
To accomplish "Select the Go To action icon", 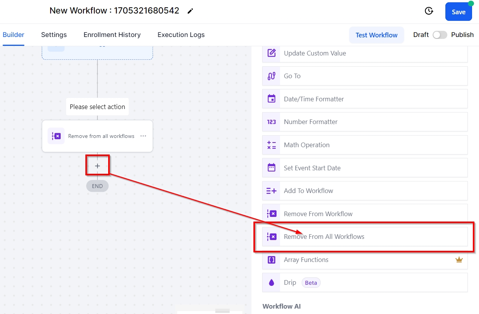I will pos(272,76).
